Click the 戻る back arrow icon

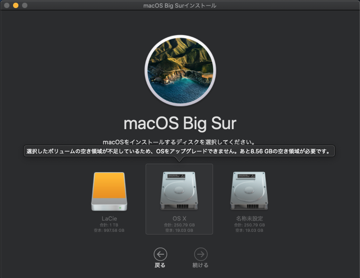tap(160, 254)
